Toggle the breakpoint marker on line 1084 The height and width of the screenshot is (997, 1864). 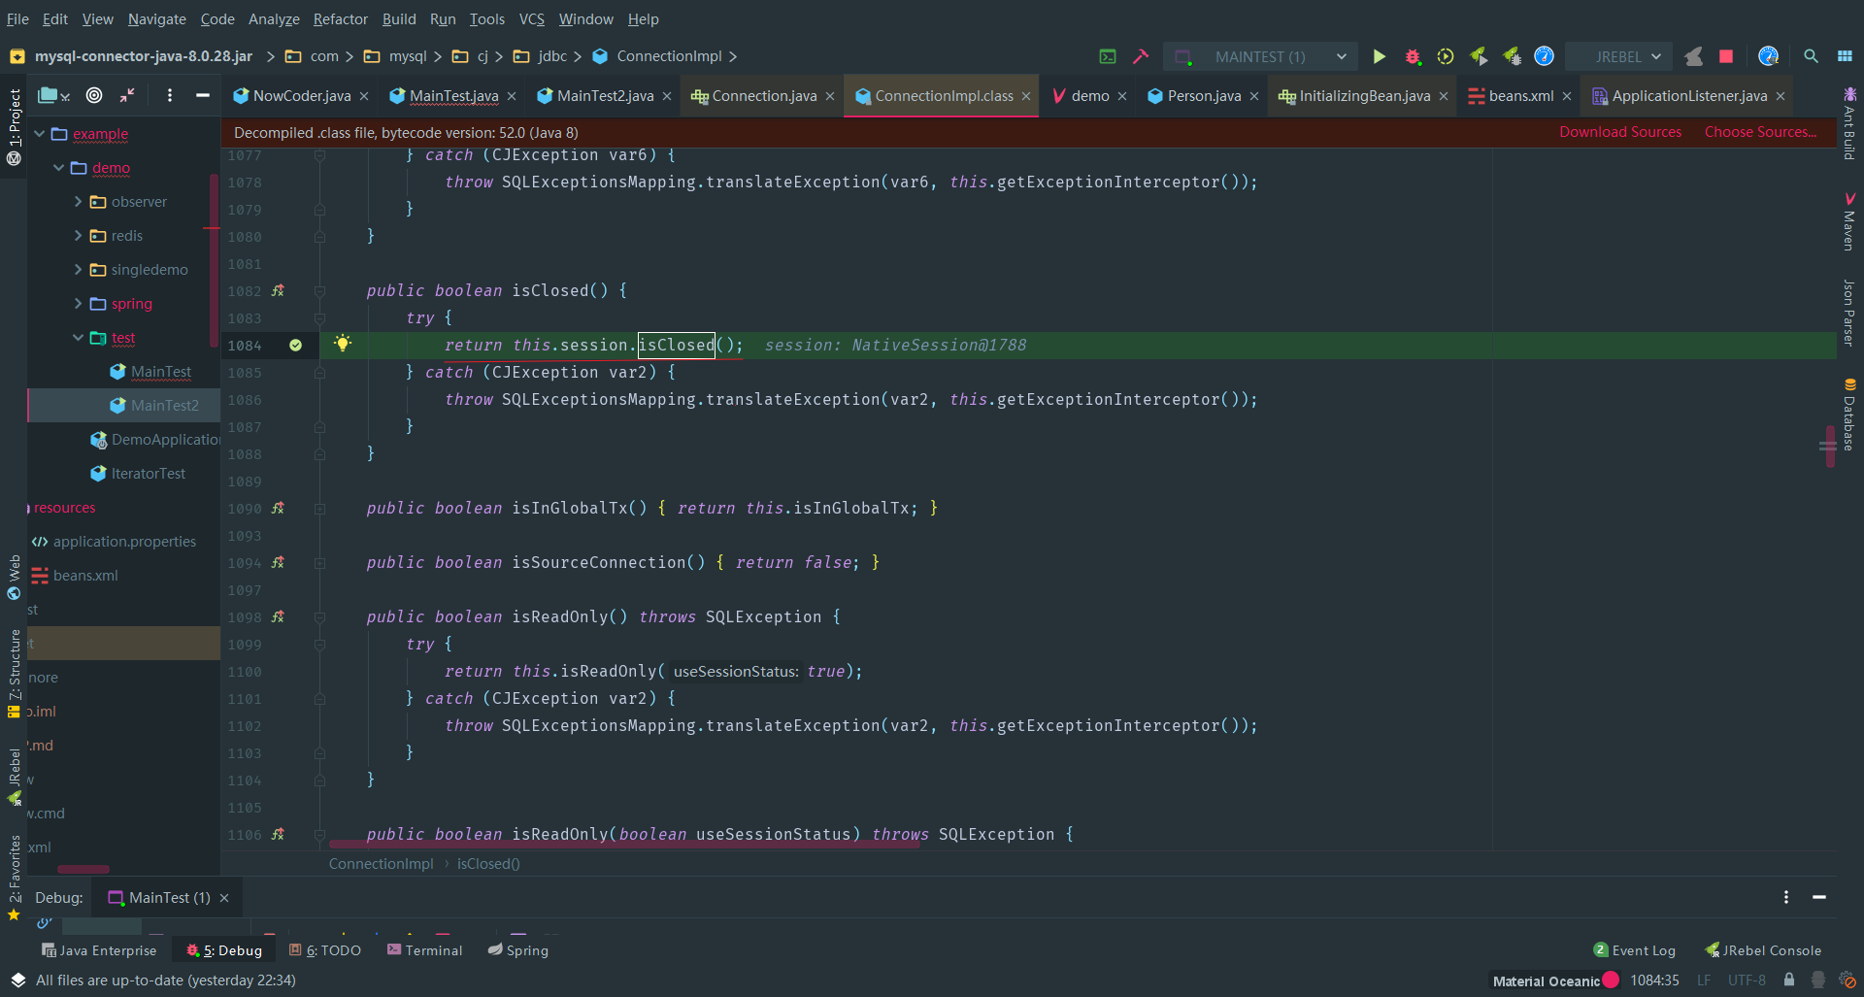[x=296, y=346]
